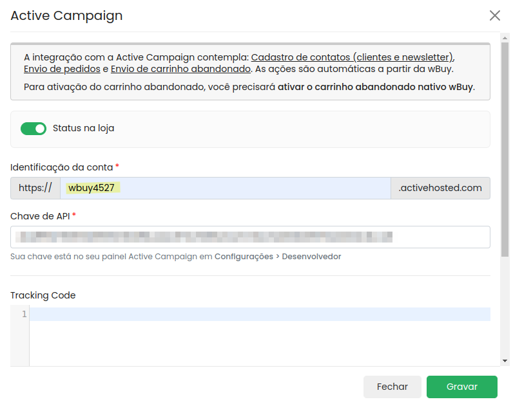Click the Identificação da conta label
Viewport: 513px width, 413px height.
point(61,167)
